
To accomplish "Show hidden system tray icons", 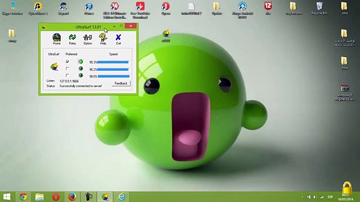I will click(x=303, y=197).
